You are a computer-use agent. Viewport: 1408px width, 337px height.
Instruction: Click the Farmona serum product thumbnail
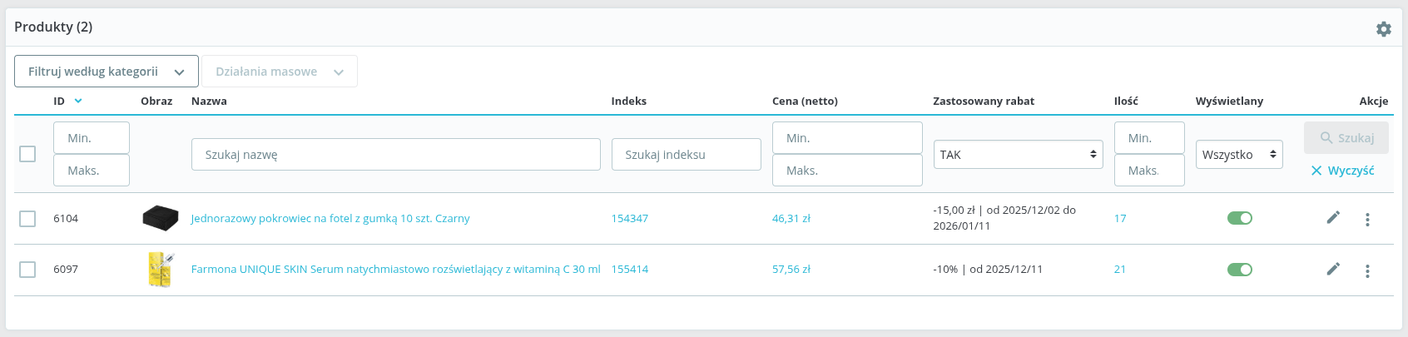point(160,270)
